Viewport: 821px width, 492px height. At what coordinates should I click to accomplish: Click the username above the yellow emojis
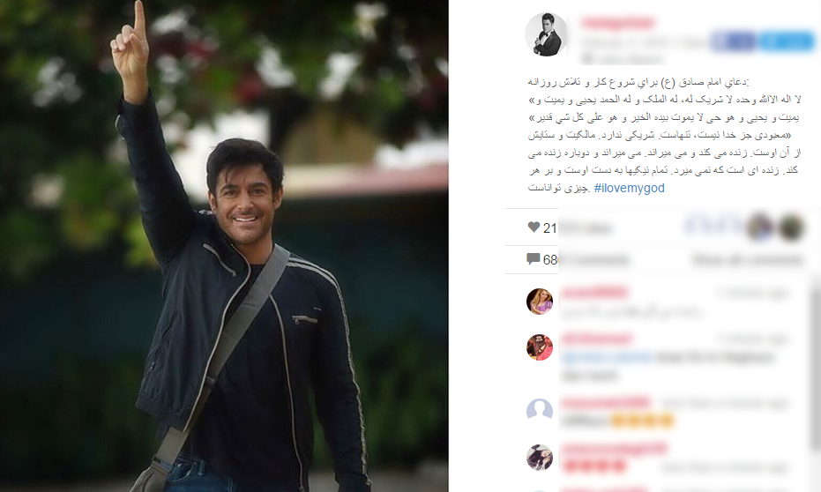pos(606,403)
